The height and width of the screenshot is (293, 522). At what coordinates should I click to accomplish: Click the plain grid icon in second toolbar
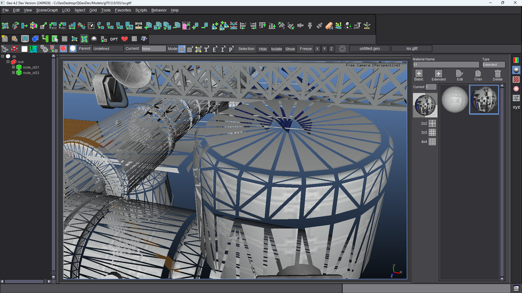(64, 39)
